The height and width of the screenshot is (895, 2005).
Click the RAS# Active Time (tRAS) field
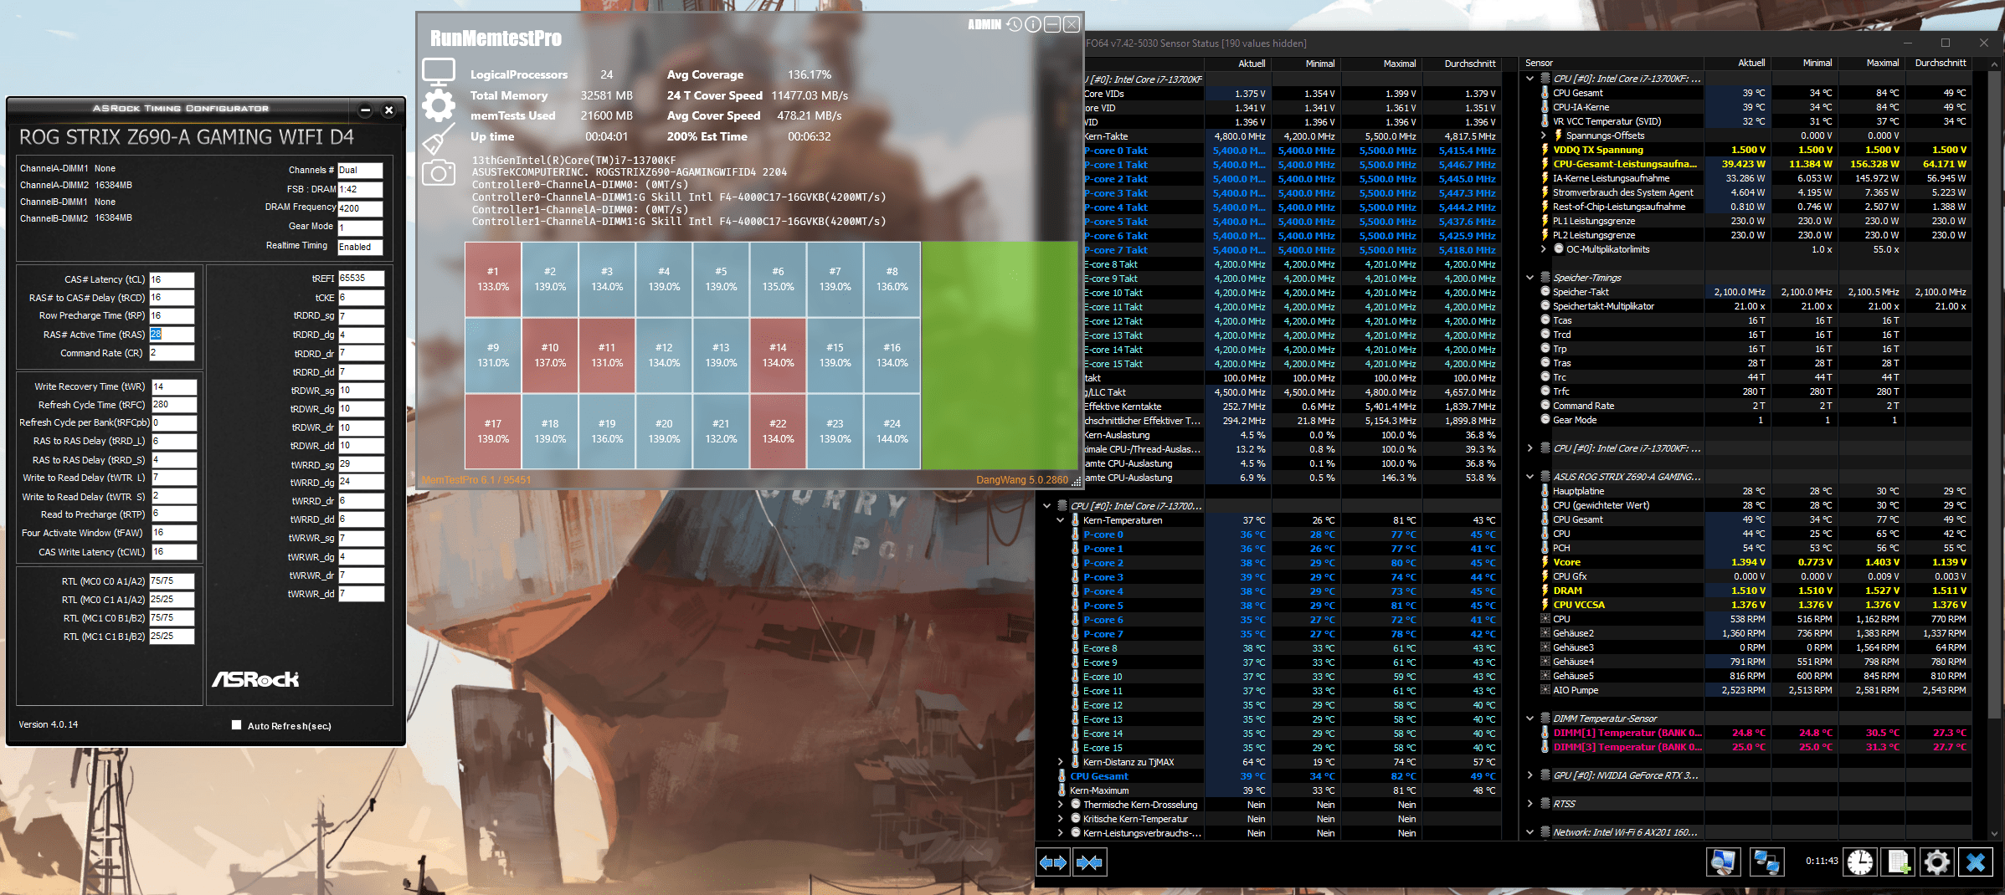click(172, 334)
